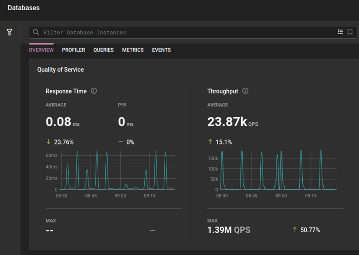359x255 pixels.
Task: Click the 1.39M QPS max value
Action: click(229, 230)
